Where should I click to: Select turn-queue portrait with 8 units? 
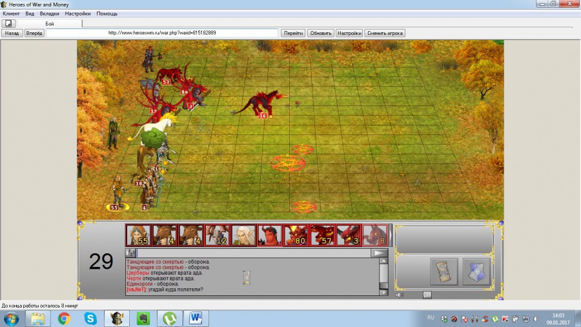(375, 235)
